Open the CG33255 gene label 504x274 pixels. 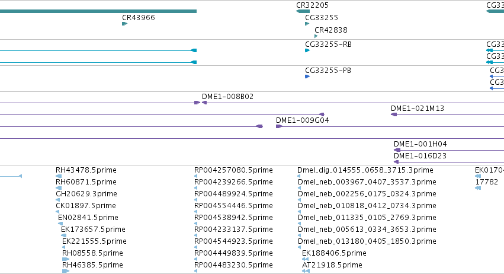322,17
